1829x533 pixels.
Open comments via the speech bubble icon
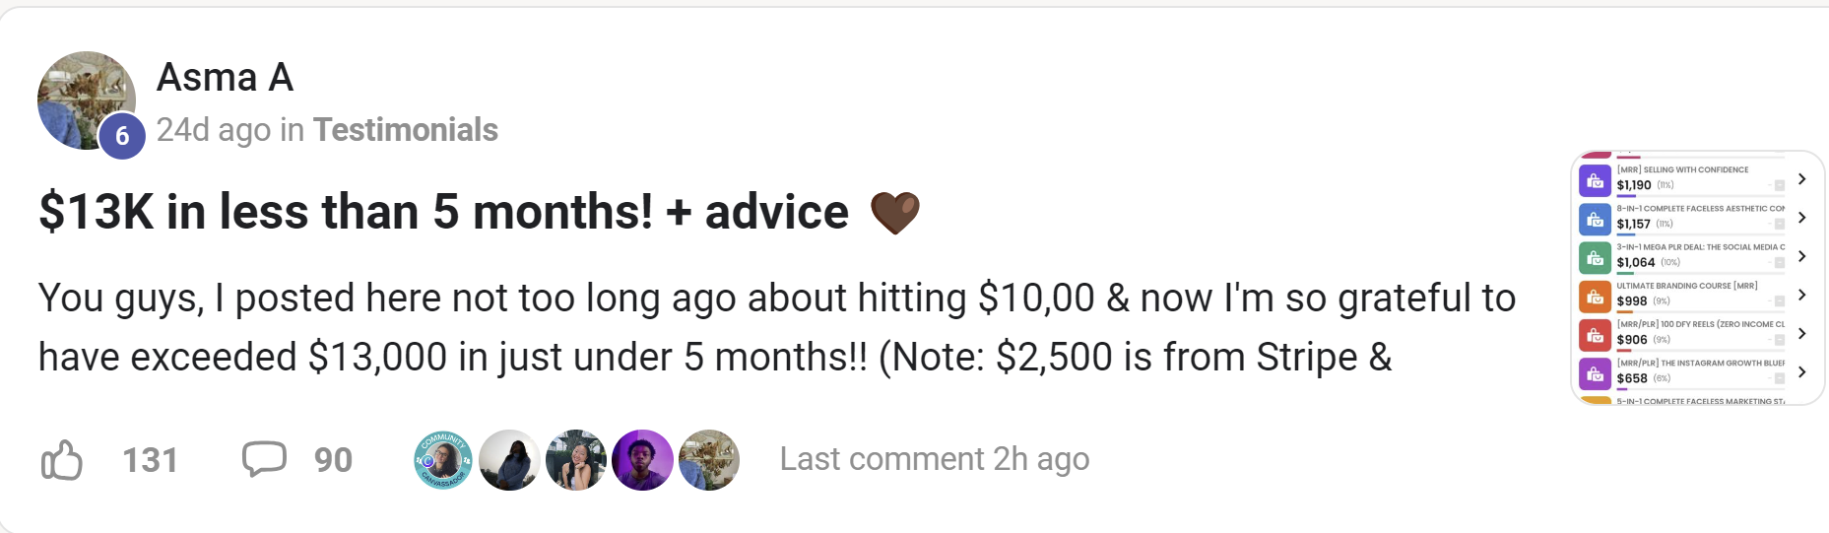pyautogui.click(x=264, y=459)
